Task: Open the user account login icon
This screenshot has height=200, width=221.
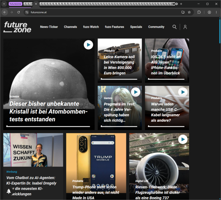Action: coord(185,27)
